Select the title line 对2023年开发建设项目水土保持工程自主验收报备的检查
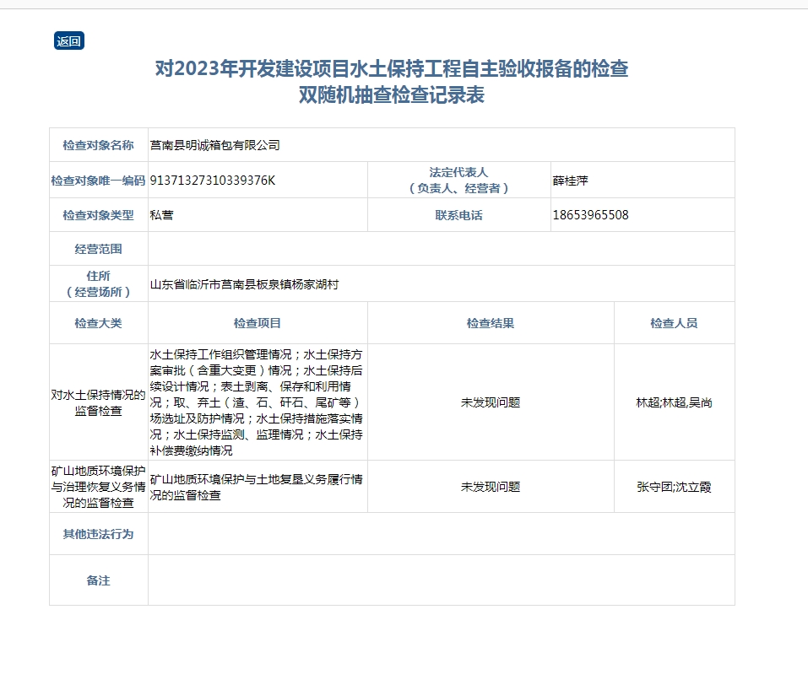This screenshot has height=685, width=808. coord(392,68)
